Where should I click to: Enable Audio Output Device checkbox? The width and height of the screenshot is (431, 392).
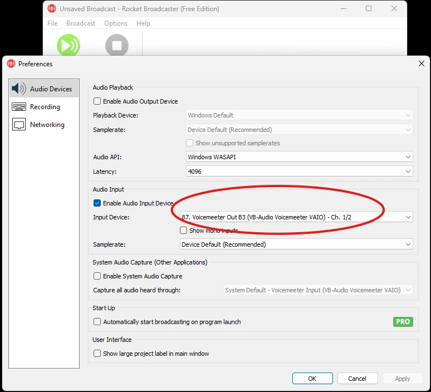click(x=97, y=101)
